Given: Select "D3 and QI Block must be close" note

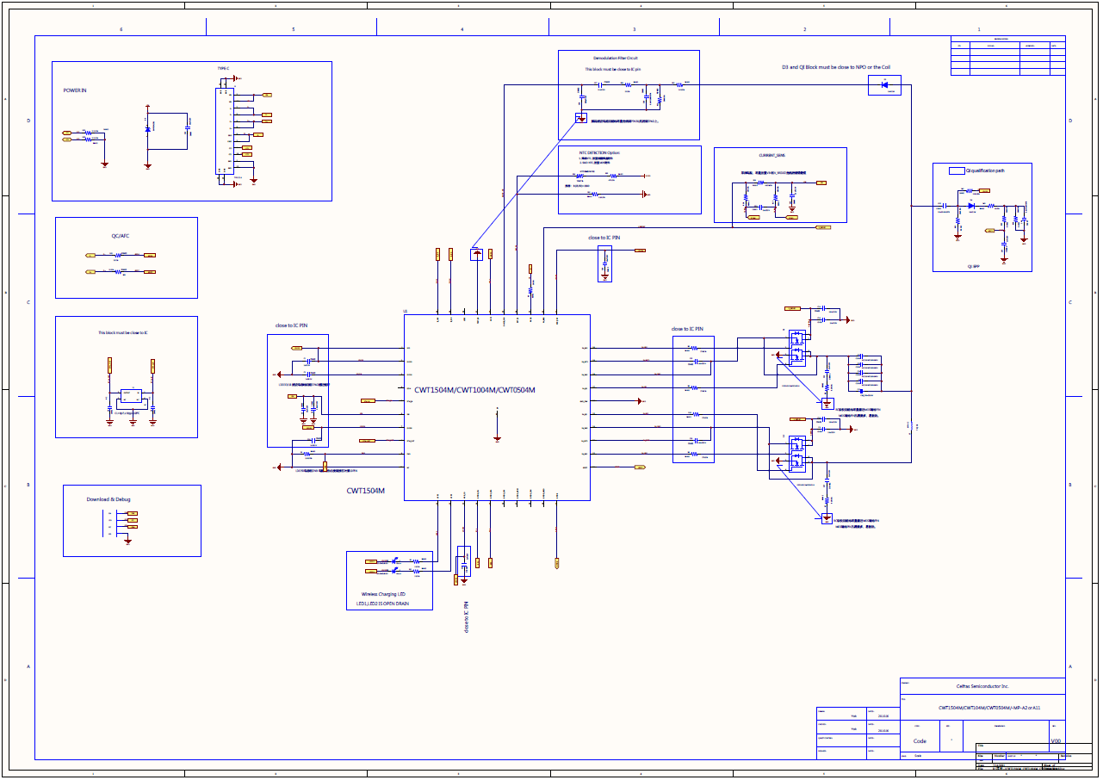Looking at the screenshot, I should 835,66.
